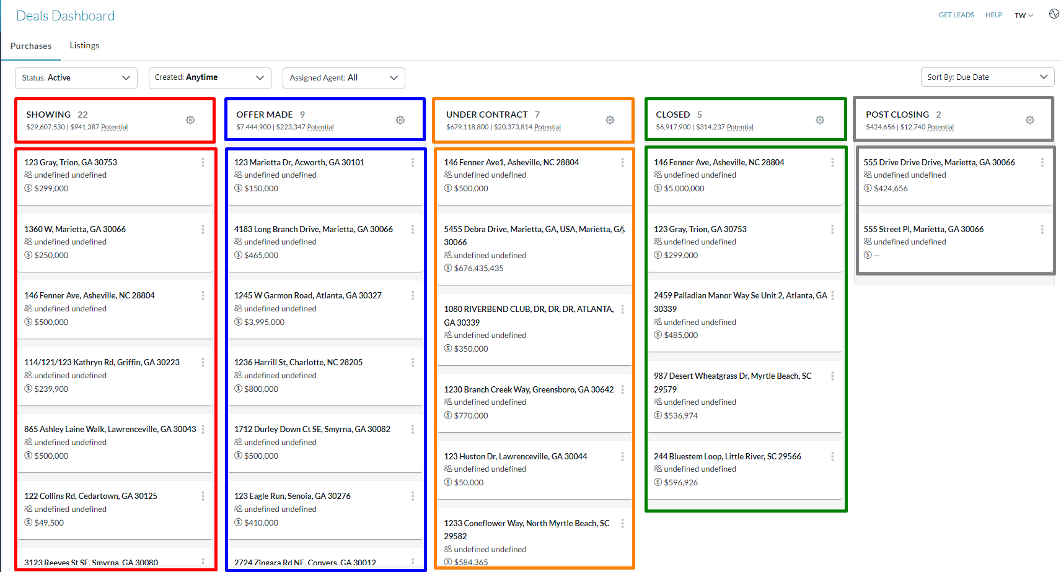Open kebab menu for 555 Street Pl card
Screen dimensions: 1061x572
coord(1042,229)
